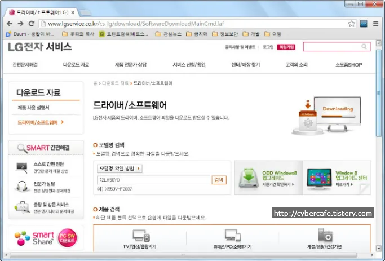Viewport: 385px width, 261px height.
Task: Click the 모델명 확인 방법 button
Action: [x=120, y=169]
